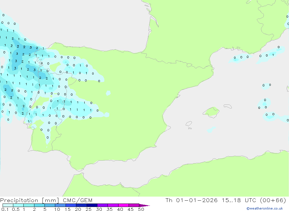Image resolution: width=289 pixels, height=211 pixels.
Task: Click the legend label '45'
Action: (131, 209)
